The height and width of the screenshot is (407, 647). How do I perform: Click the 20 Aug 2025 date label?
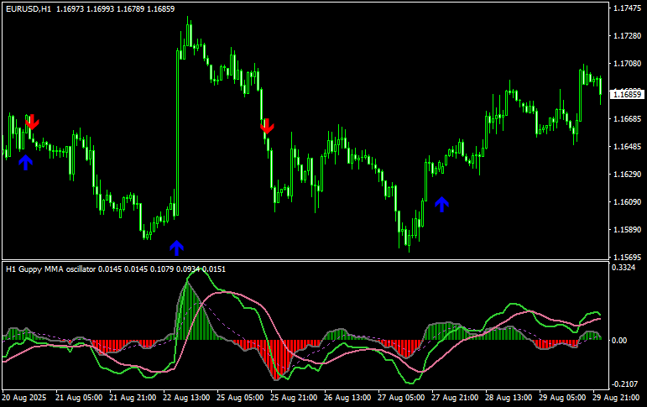click(x=24, y=398)
